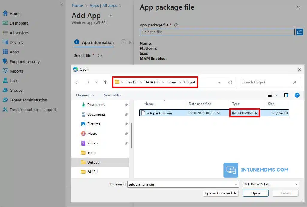Follow the Home breadcrumb link
Image resolution: width=307 pixels, height=207 pixels.
click(x=77, y=5)
